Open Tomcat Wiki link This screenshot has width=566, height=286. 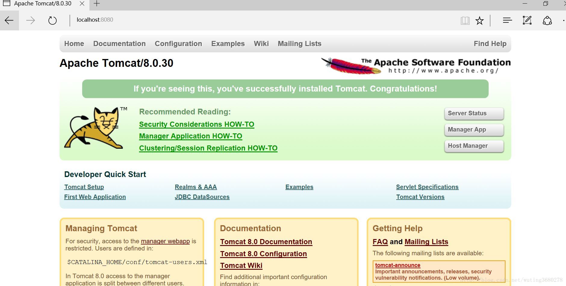[x=241, y=266]
